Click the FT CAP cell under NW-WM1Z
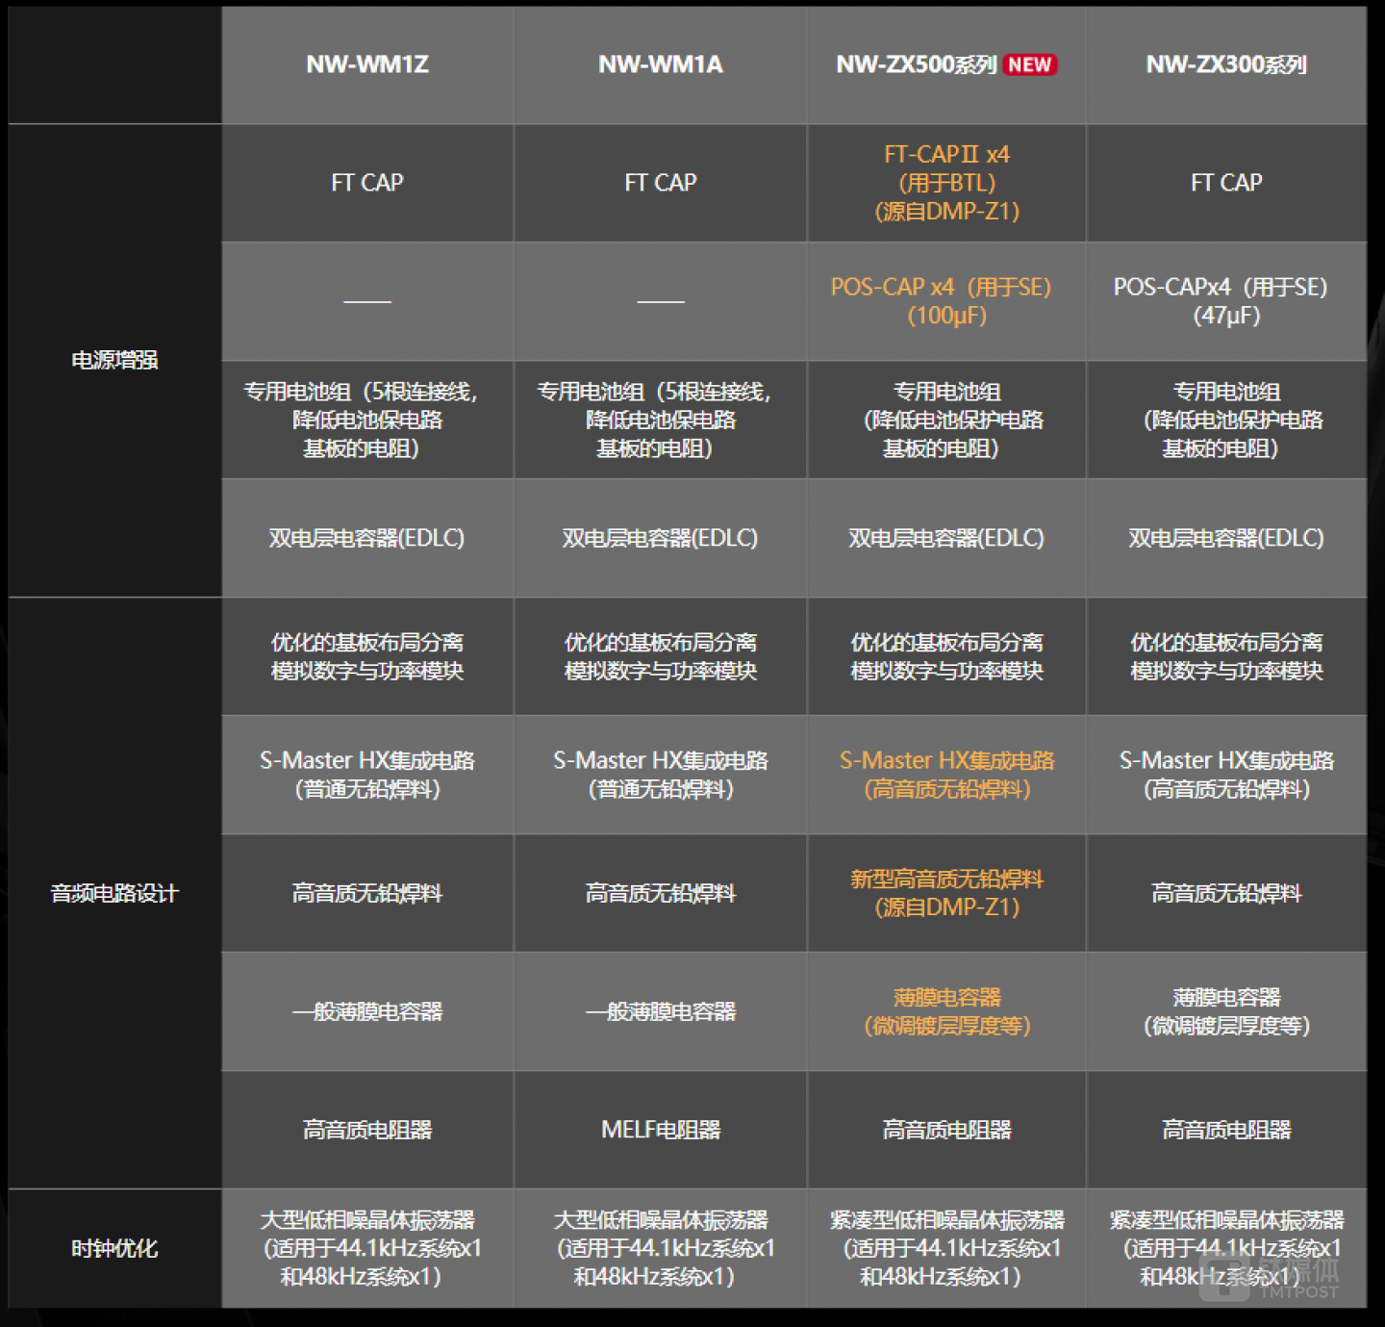Image resolution: width=1385 pixels, height=1327 pixels. pos(367,183)
